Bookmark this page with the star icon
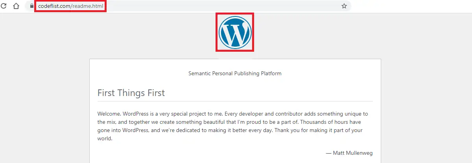The width and height of the screenshot is (472, 163). tap(344, 6)
